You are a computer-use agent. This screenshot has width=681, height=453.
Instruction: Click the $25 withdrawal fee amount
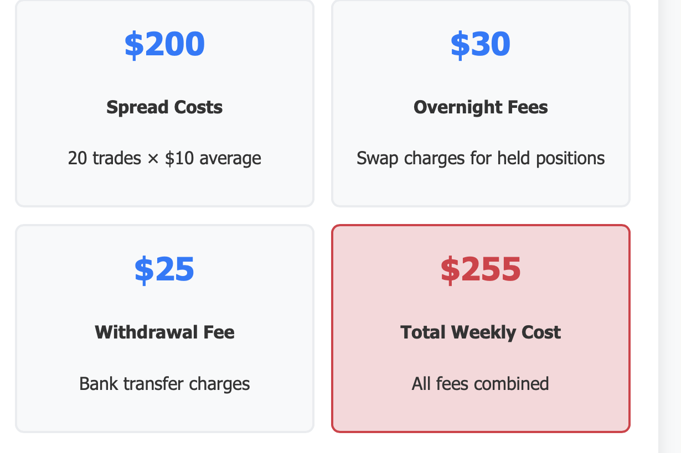164,269
